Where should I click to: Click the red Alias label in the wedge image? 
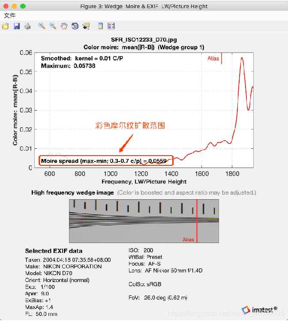188,240
